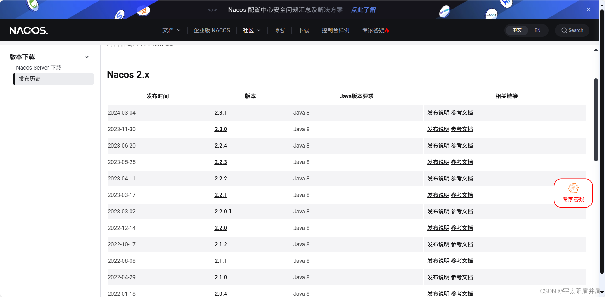Screen dimensions: 605x297
Task: Open 发布说明 for version 2.2.2
Action: click(x=438, y=179)
